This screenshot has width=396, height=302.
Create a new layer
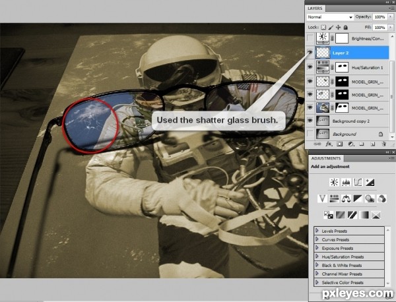372,144
